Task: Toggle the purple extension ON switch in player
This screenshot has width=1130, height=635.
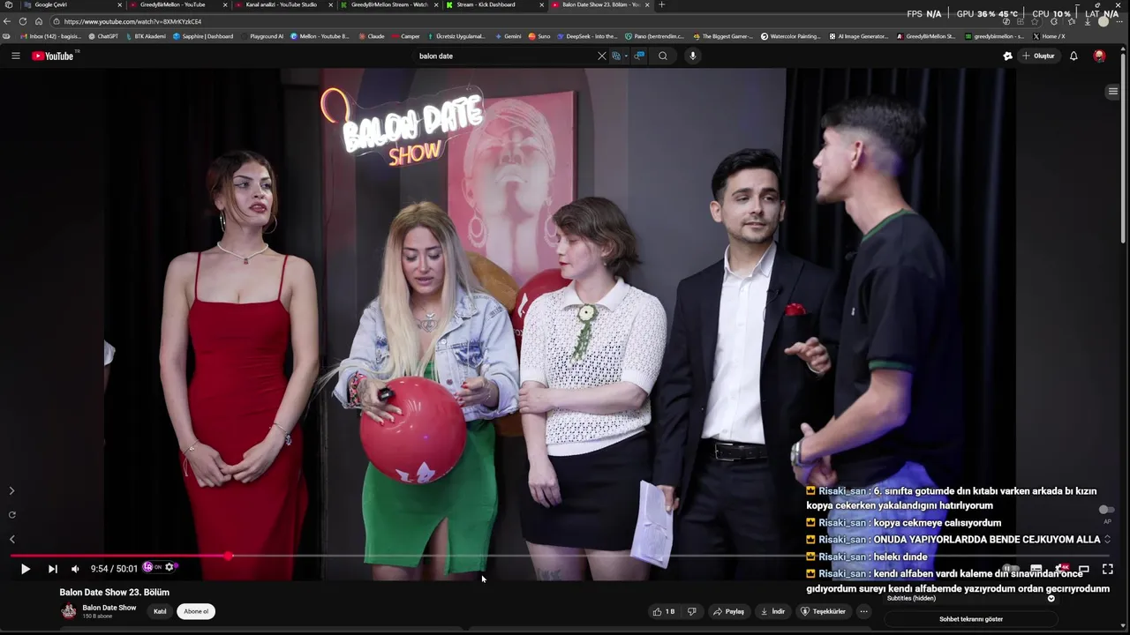Action: coord(152,567)
